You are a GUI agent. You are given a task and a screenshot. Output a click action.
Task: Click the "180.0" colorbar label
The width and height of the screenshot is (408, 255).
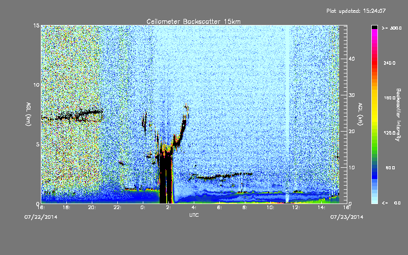pos(390,98)
